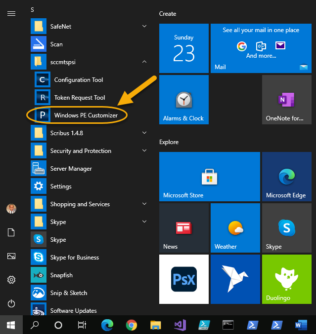
Task: Open Visual Studio from the taskbar
Action: coord(180,325)
